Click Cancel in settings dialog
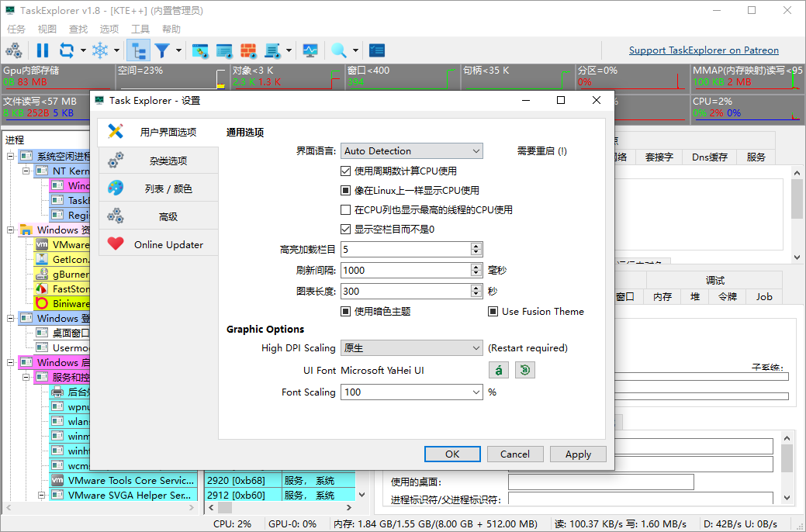806x532 pixels. point(515,454)
